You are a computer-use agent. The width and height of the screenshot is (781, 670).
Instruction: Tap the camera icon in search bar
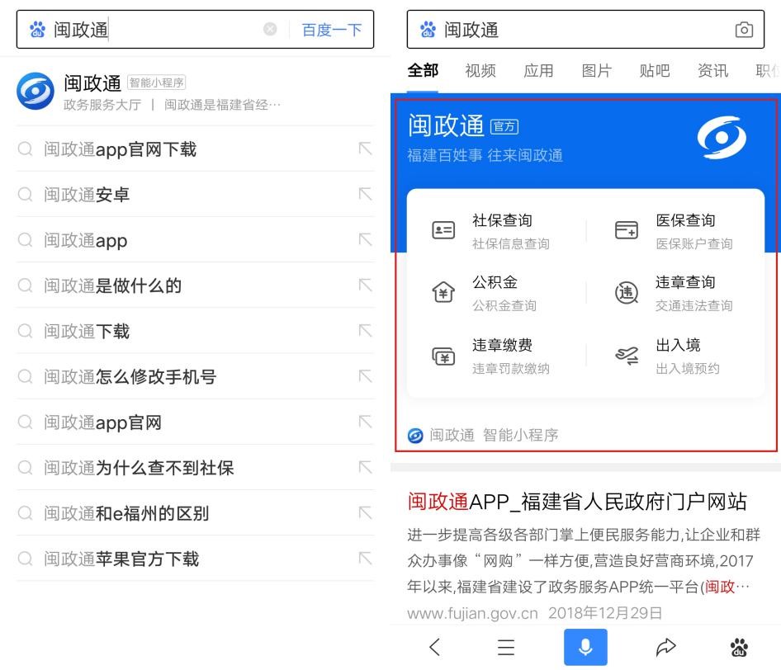745,30
